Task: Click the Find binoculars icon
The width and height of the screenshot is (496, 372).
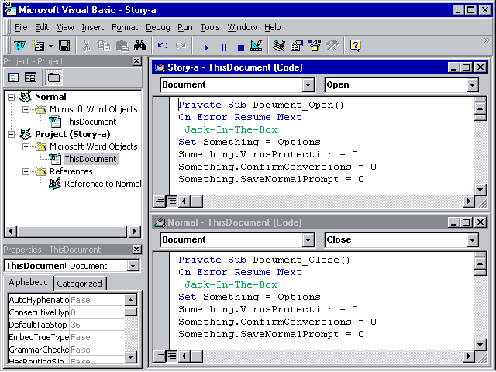Action: (139, 46)
